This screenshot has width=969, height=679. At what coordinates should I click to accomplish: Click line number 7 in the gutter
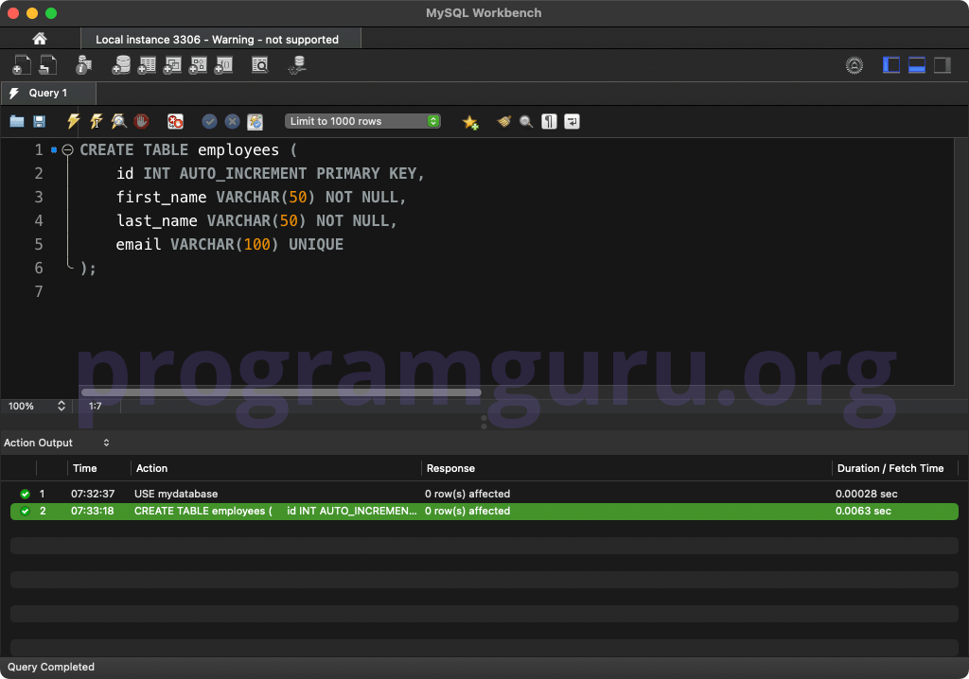(x=39, y=291)
